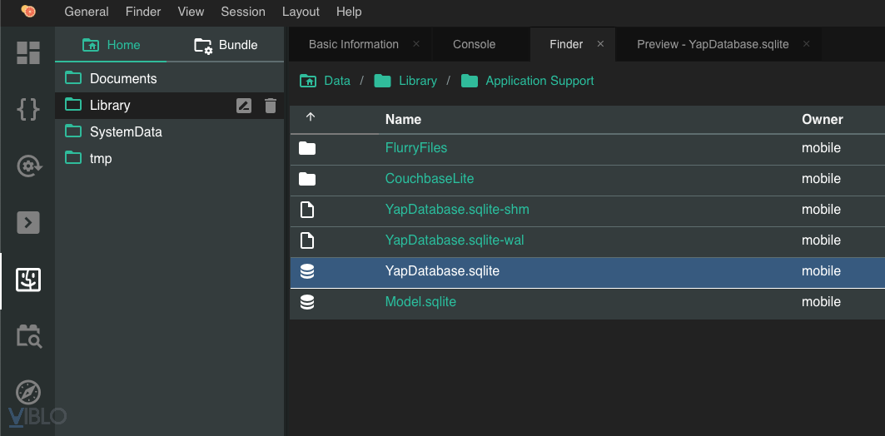This screenshot has height=436, width=885.
Task: Select the Finder face icon in sidebar
Action: 28,280
